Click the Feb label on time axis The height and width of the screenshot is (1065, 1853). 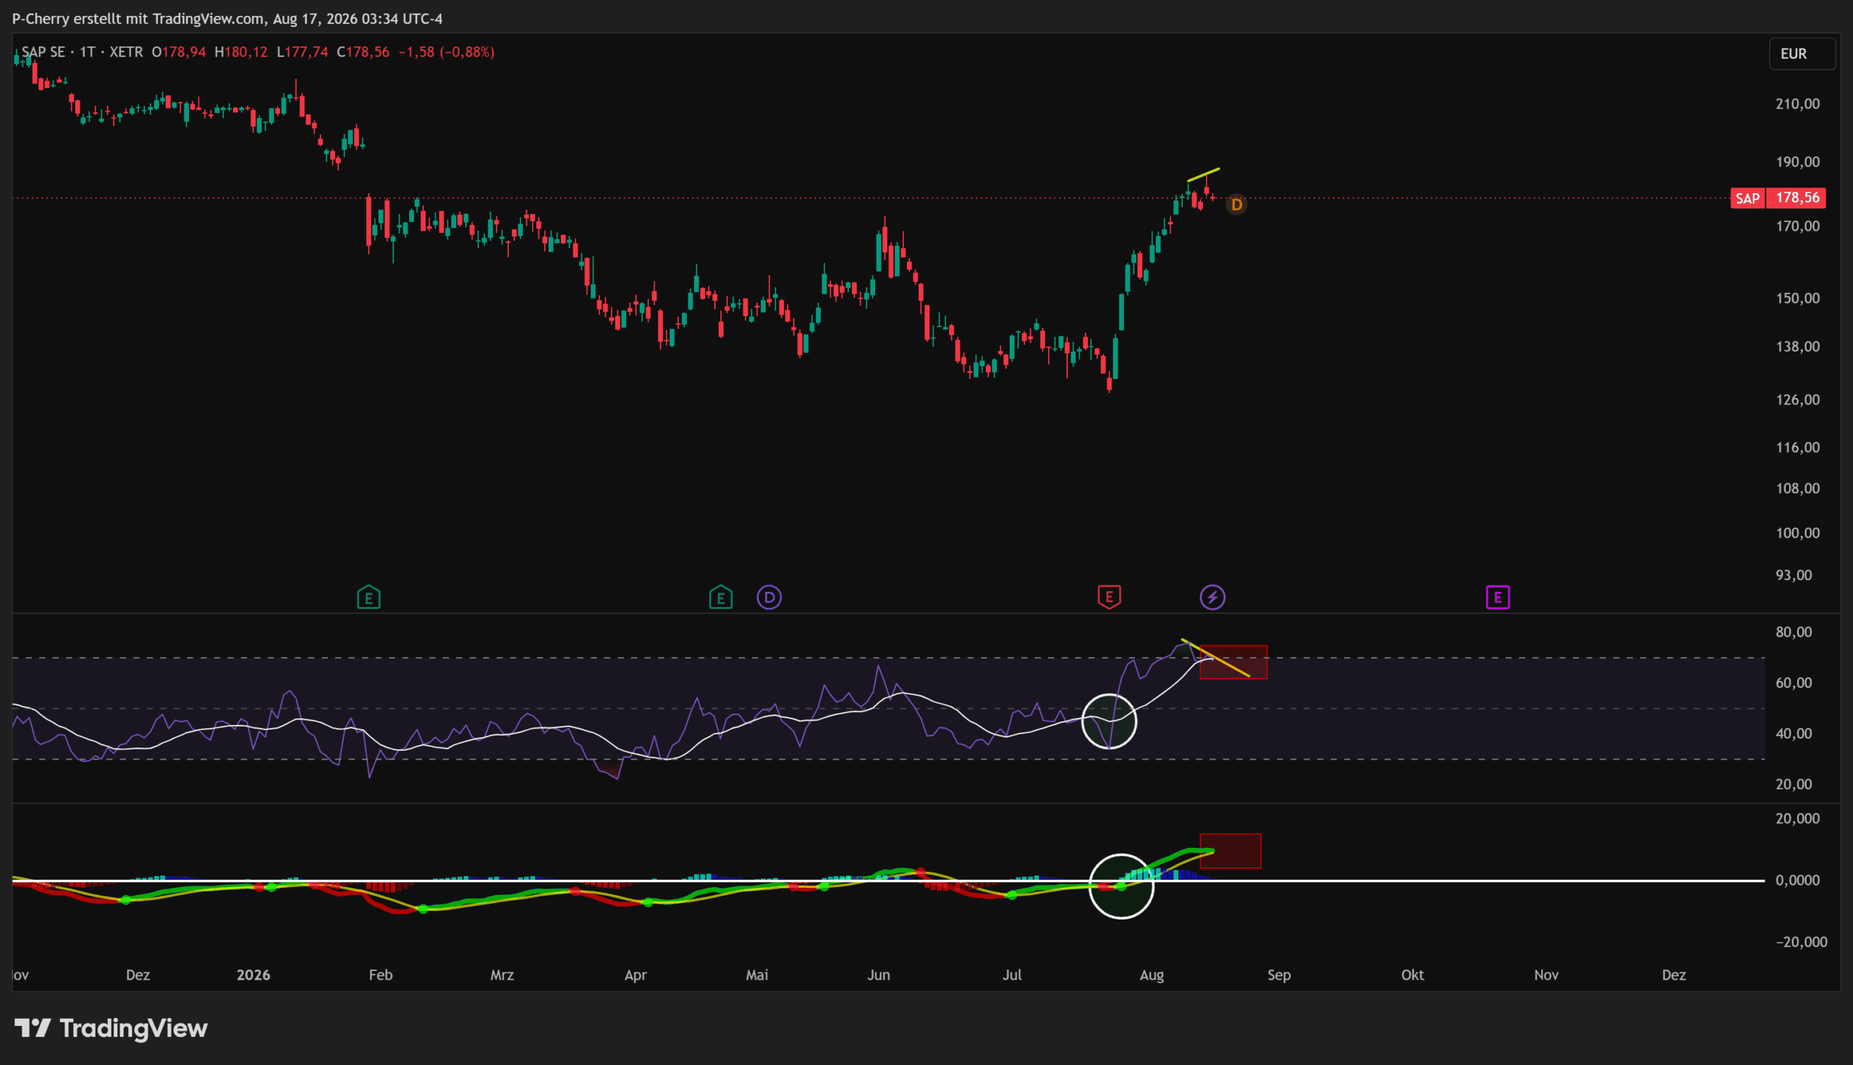click(381, 975)
